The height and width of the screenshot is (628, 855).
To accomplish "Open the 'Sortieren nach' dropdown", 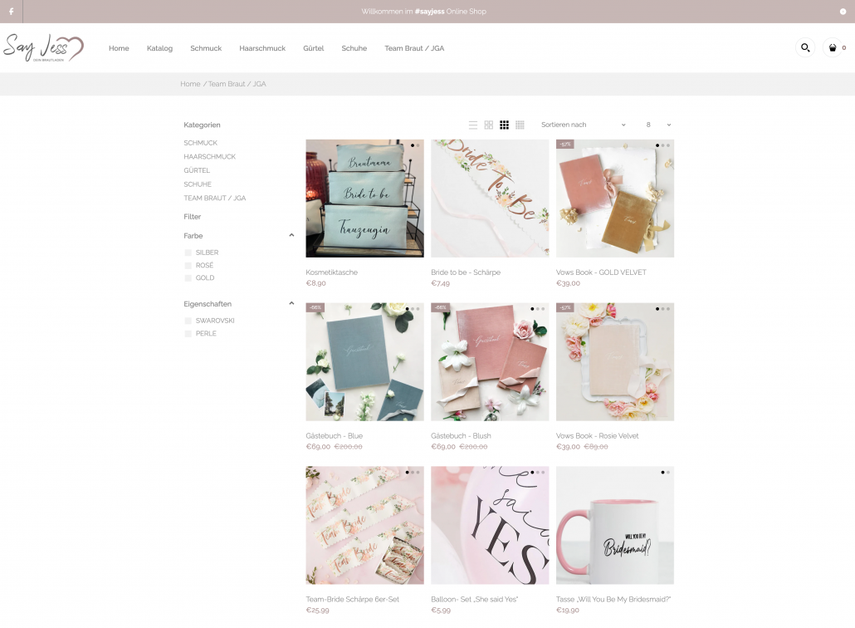I will [x=583, y=125].
